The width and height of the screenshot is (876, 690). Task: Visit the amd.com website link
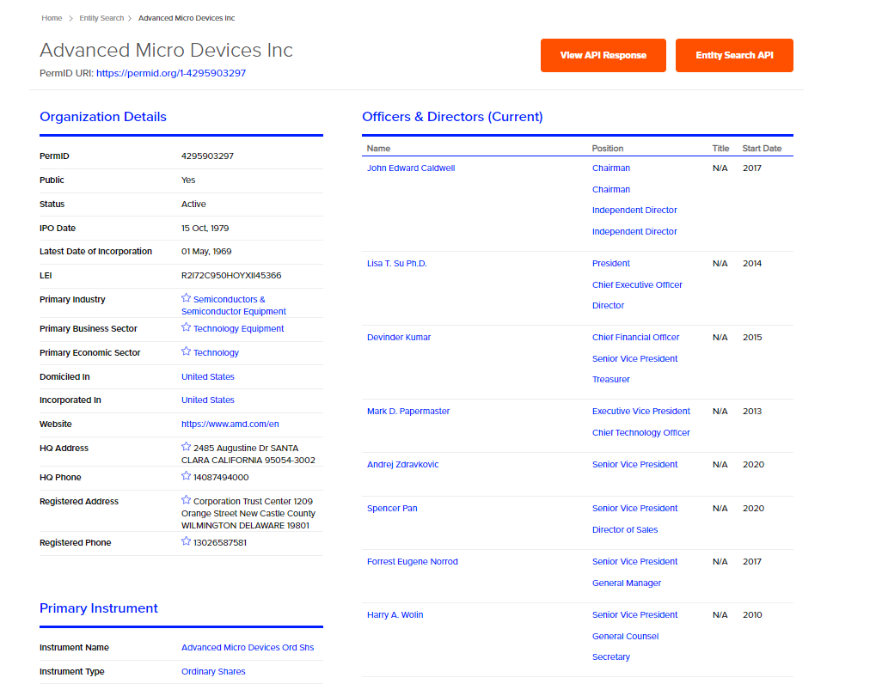click(x=230, y=424)
